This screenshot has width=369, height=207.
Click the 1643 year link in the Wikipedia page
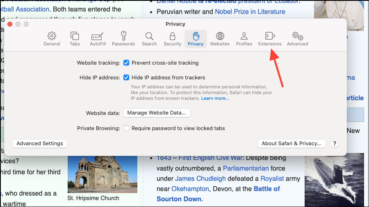click(164, 158)
